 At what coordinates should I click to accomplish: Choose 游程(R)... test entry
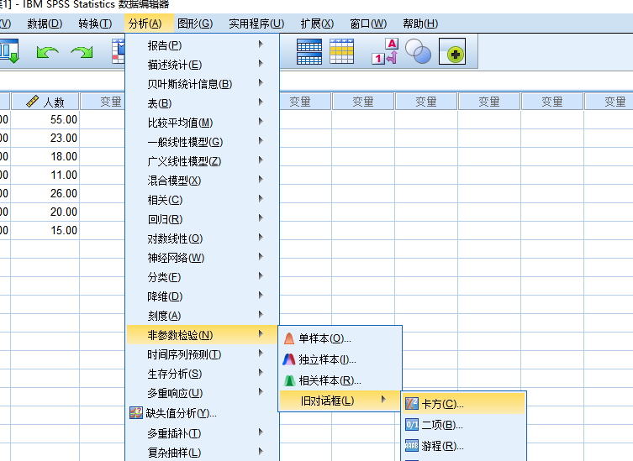464,446
